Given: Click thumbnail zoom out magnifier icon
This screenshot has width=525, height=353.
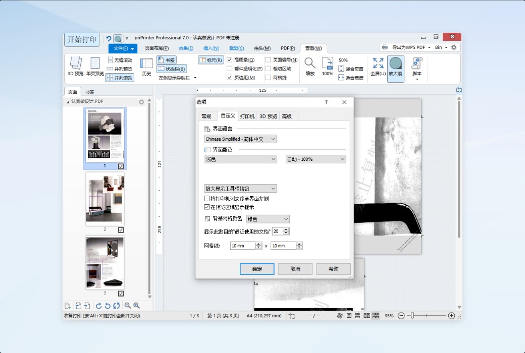Looking at the screenshot, I should coord(128,306).
